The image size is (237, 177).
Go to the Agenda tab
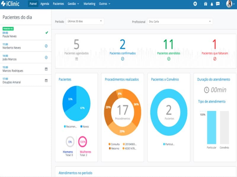tap(45, 4)
